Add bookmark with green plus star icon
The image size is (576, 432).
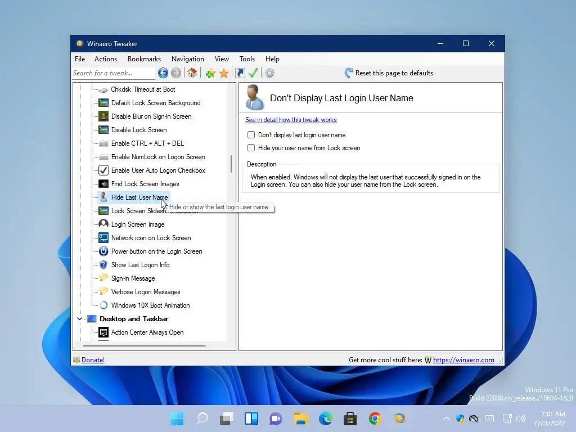210,73
